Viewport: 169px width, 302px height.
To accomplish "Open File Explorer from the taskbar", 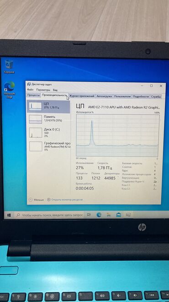I will pos(109,214).
